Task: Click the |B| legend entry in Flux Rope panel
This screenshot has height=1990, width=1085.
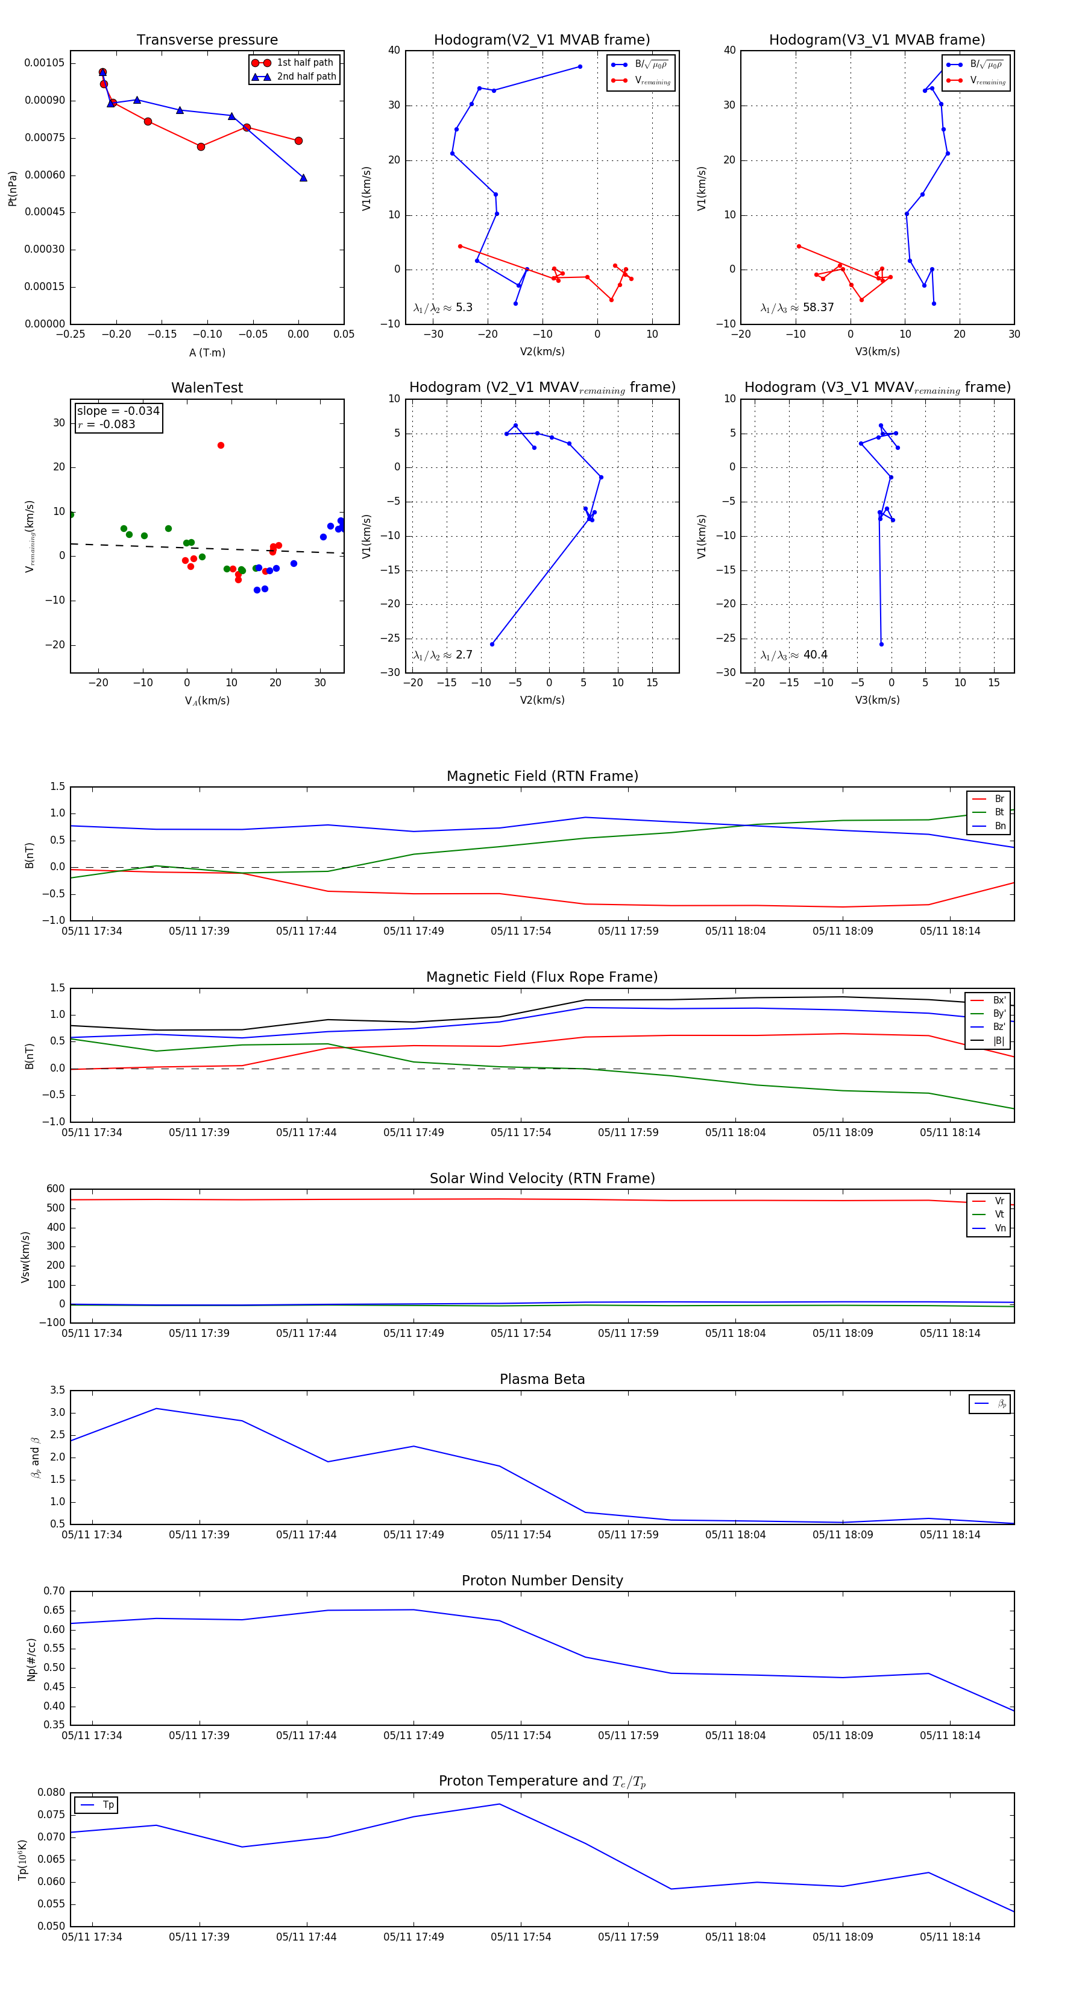Action: coord(988,1041)
